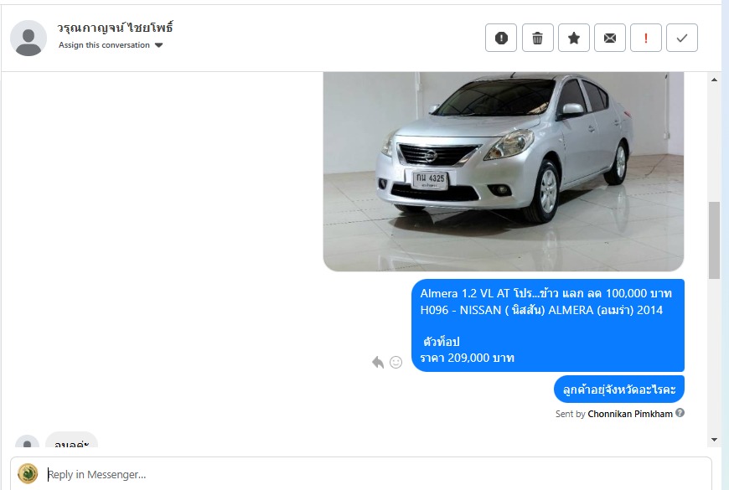Mark conversation done with checkmark icon
729x490 pixels.
point(682,38)
